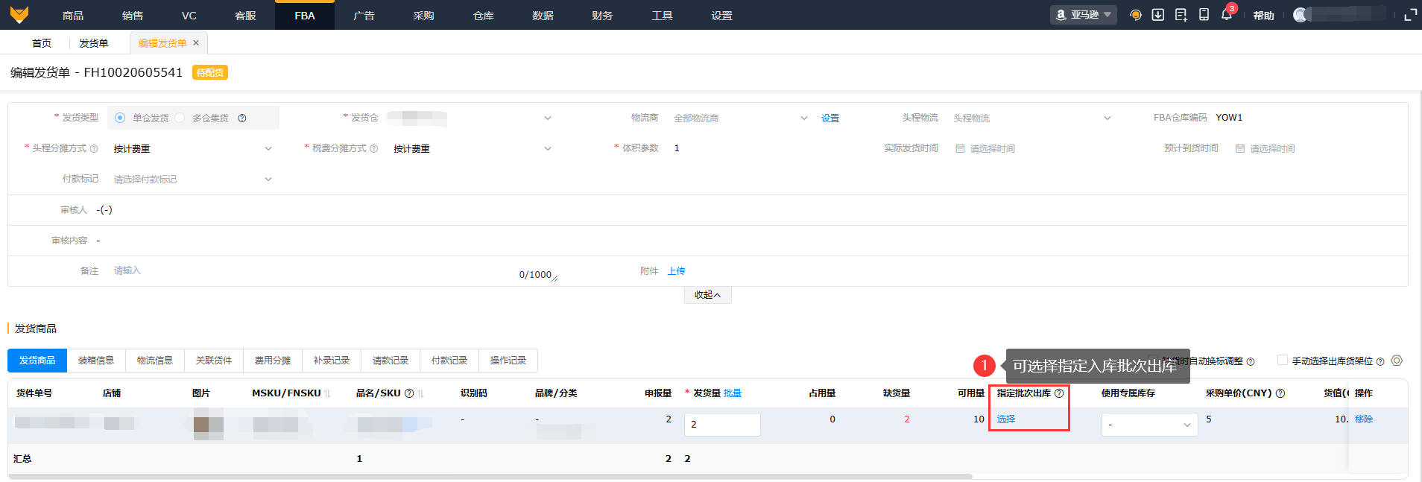The height and width of the screenshot is (482, 1422).
Task: Toggle fullscreen mode icon
Action: tap(1410, 15)
